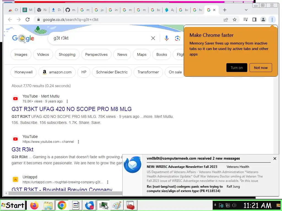This screenshot has width=282, height=211.
Task: Open the Chrome profile avatar
Action: (x=263, y=20)
